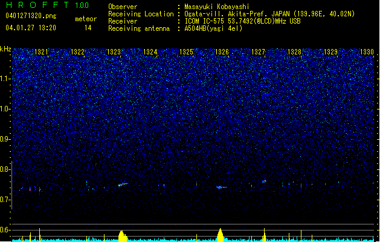The width and height of the screenshot is (380, 242).
Task: Click the 1327 time marker
Action: 258,52
